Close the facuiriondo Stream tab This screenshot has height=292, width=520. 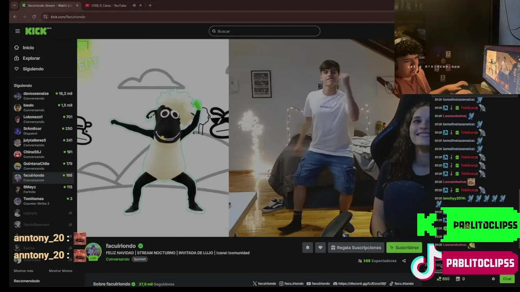(77, 5)
